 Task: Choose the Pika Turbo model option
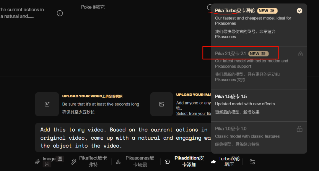pyautogui.click(x=259, y=24)
